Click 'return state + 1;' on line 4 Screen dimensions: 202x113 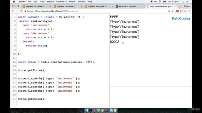tap(40, 29)
